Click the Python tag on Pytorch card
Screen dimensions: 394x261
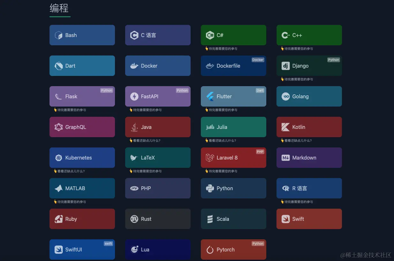click(x=258, y=243)
